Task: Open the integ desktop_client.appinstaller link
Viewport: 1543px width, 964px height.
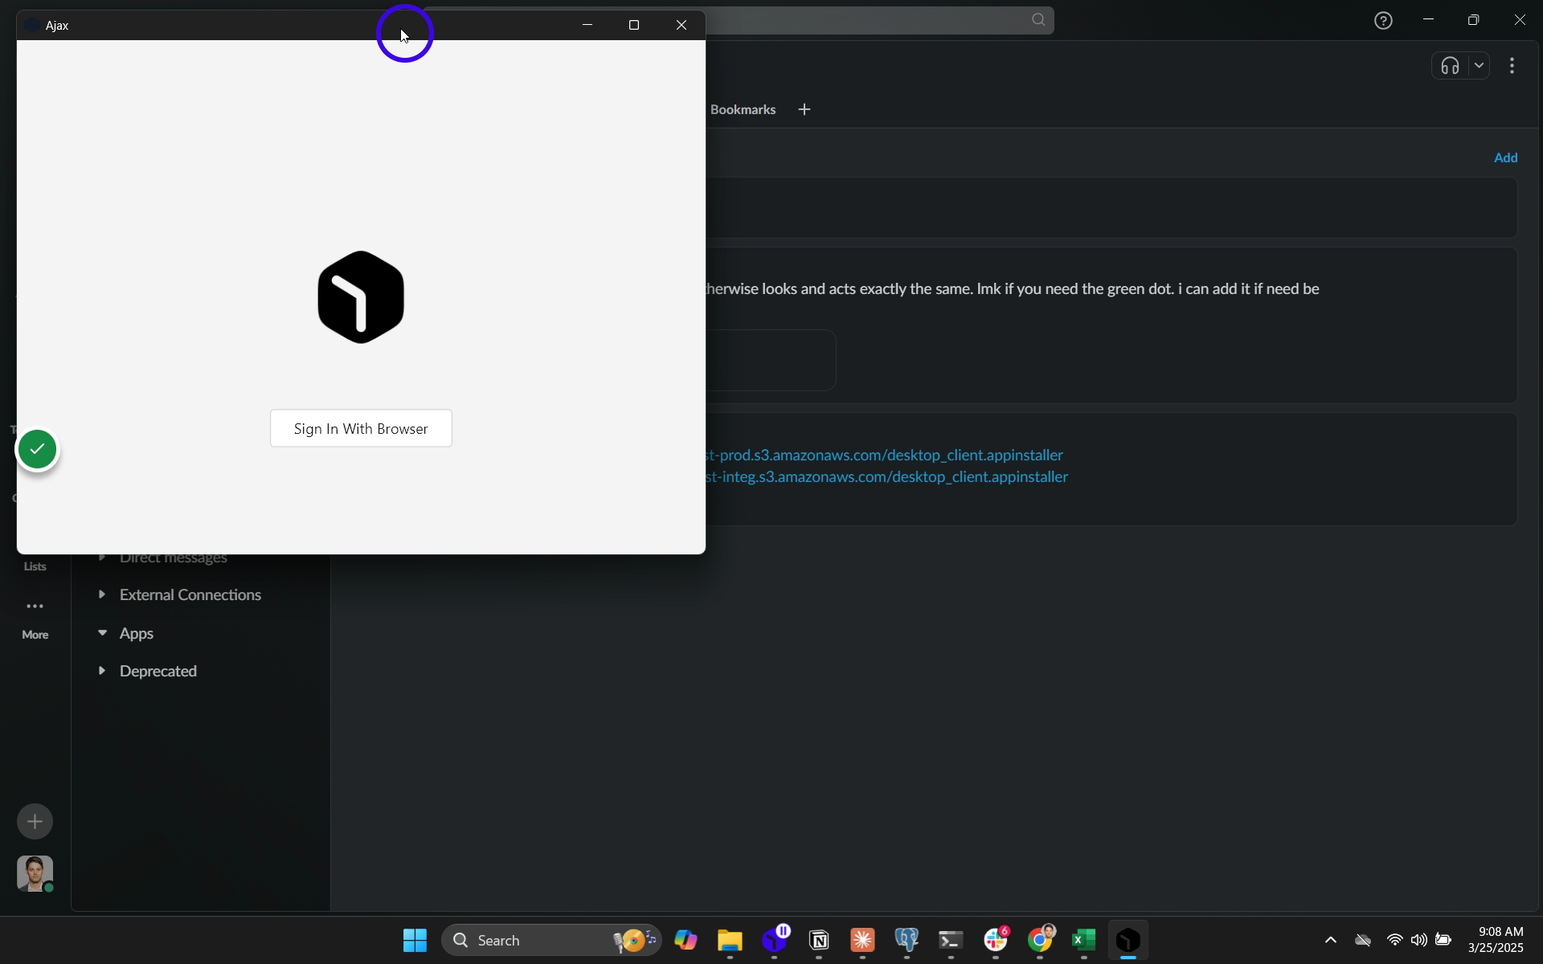Action: pyautogui.click(x=886, y=476)
